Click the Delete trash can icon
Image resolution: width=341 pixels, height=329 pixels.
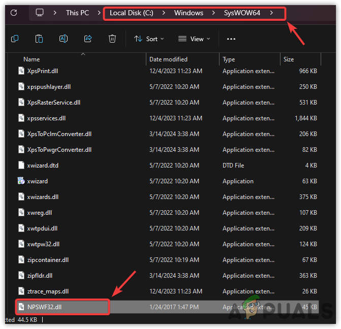pos(112,39)
